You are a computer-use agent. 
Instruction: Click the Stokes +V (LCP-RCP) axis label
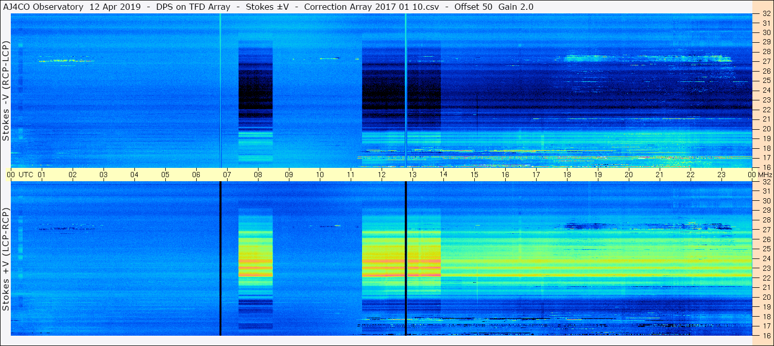point(6,259)
